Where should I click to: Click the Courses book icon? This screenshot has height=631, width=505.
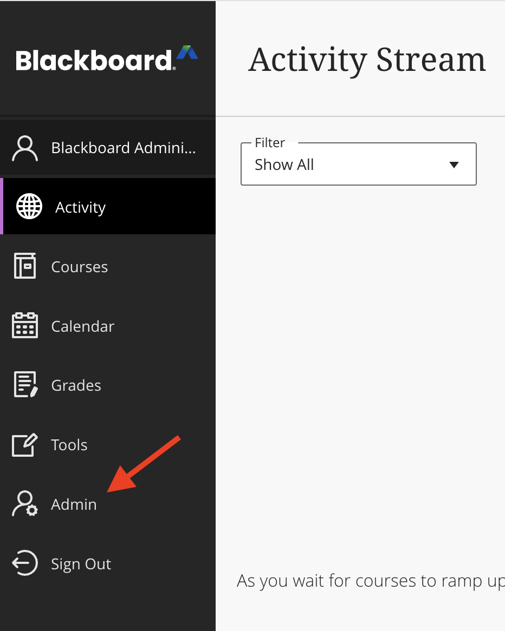click(x=25, y=266)
